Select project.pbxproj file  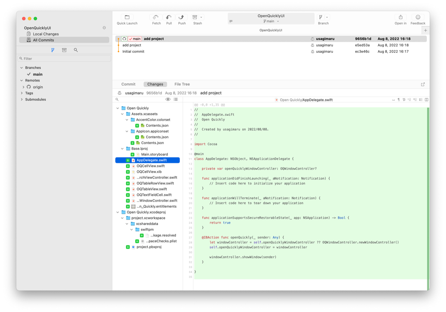[x=149, y=247]
